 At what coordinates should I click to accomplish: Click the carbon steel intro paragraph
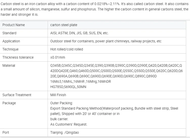pos(94,9)
